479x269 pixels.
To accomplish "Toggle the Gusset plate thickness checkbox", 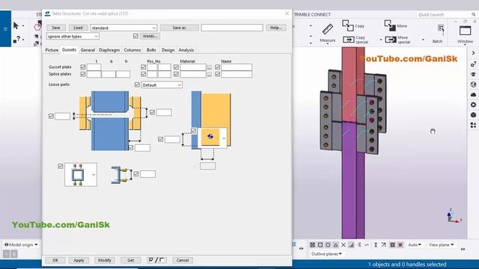I will (x=83, y=67).
